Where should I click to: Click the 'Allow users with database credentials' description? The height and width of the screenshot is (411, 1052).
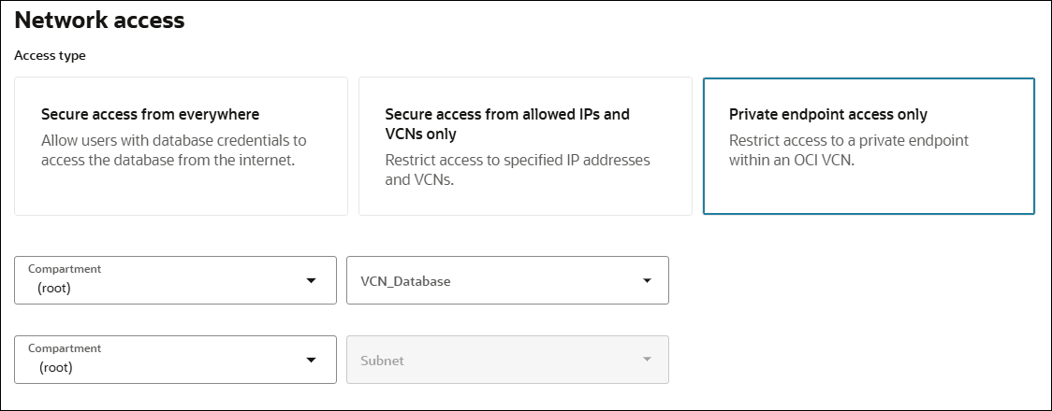pyautogui.click(x=174, y=149)
